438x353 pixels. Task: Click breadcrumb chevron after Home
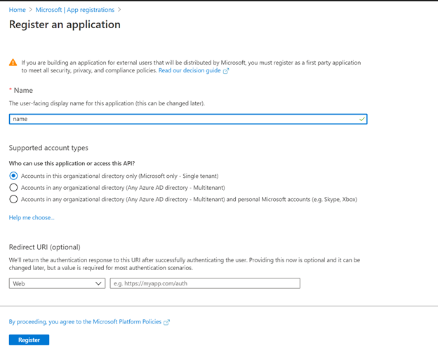coord(31,10)
